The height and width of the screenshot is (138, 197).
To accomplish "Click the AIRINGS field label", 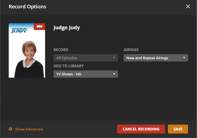I will [131, 50].
